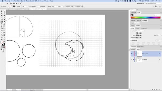Screen dimensions: 162x91
Task: Switch to the Swatches tab
Action: [x=138, y=26]
